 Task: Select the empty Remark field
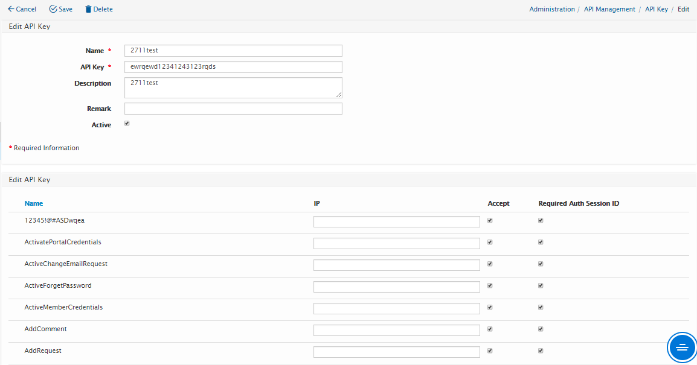pyautogui.click(x=233, y=109)
